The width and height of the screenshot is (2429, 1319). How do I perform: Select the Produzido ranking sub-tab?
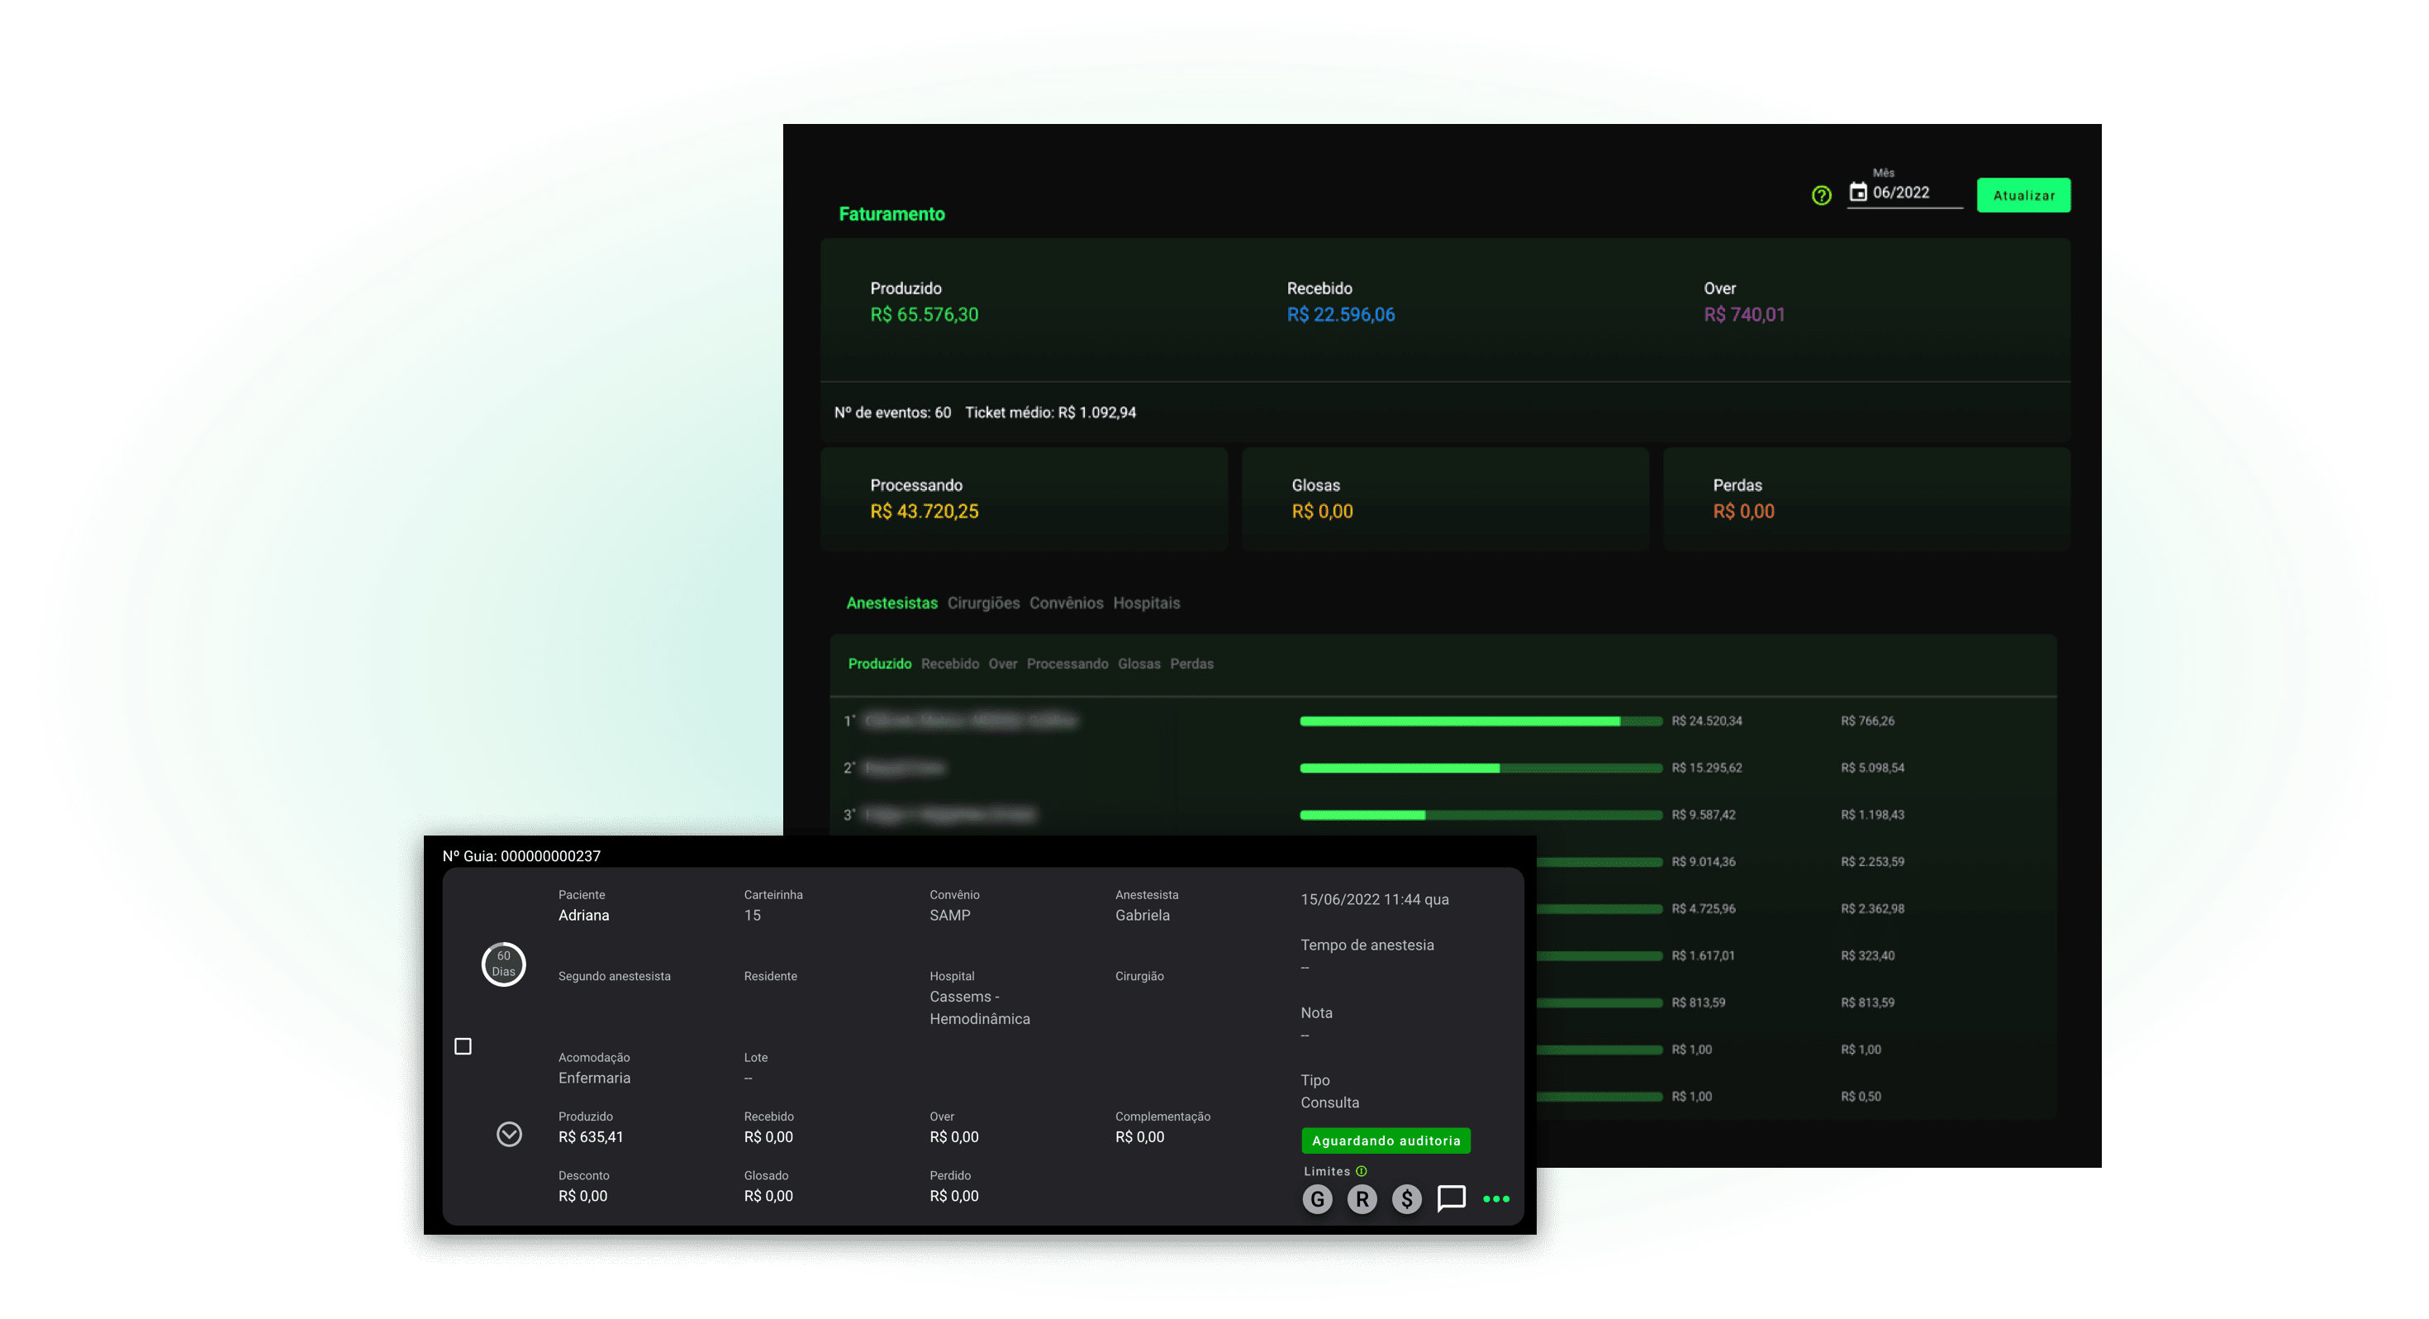pyautogui.click(x=880, y=664)
